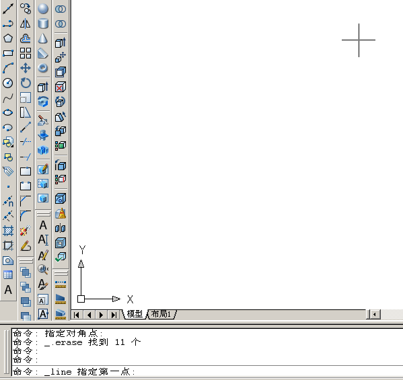Switch to the 布局1 layout tab
This screenshot has width=403, height=380.
[x=161, y=314]
